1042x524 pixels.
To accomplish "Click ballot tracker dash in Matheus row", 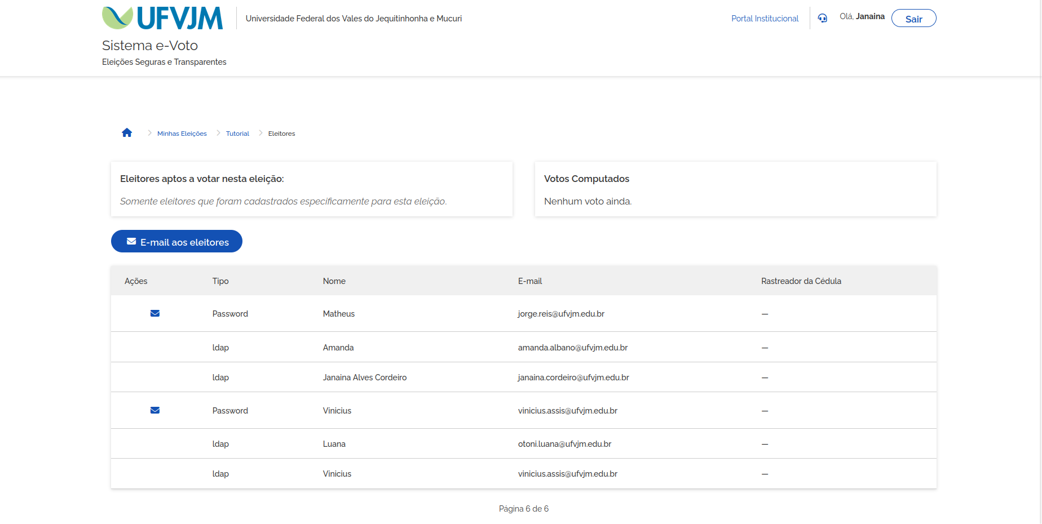I will pyautogui.click(x=765, y=314).
